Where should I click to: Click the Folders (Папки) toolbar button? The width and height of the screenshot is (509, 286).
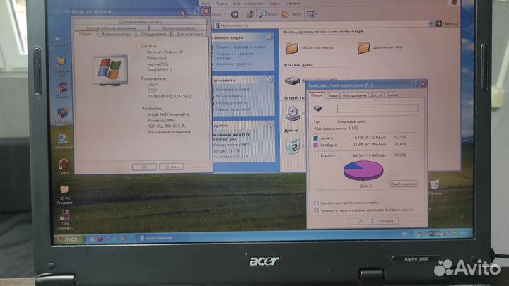point(291,14)
